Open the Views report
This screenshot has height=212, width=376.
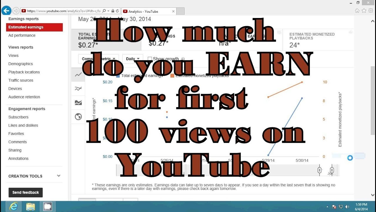pyautogui.click(x=14, y=55)
